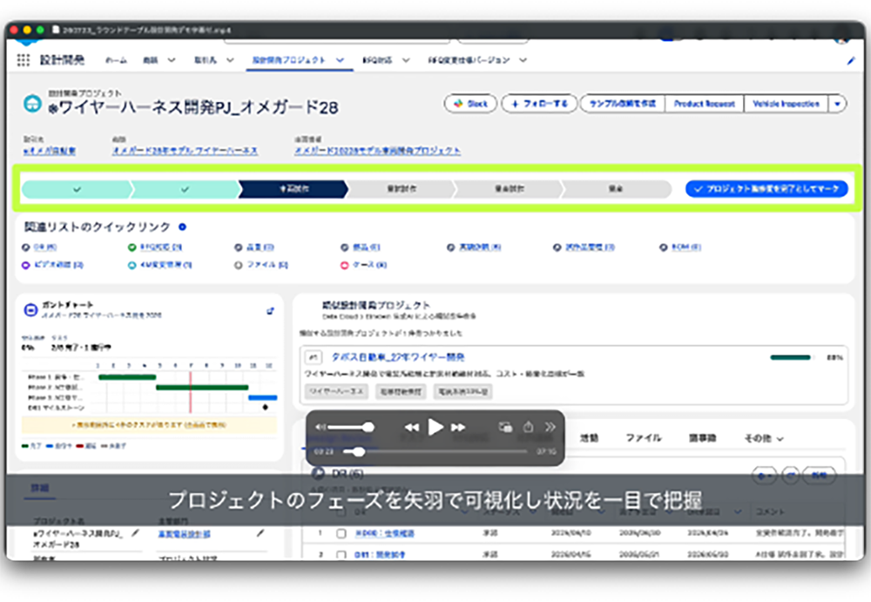Click fast-forward button in video overlay
The image size is (871, 602).
(x=458, y=427)
